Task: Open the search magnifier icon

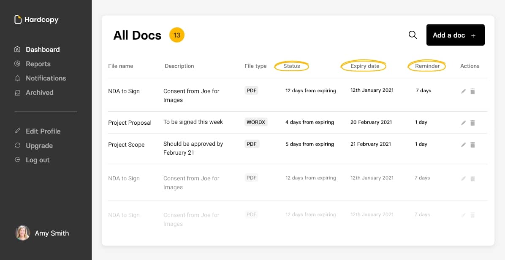Action: coord(413,35)
